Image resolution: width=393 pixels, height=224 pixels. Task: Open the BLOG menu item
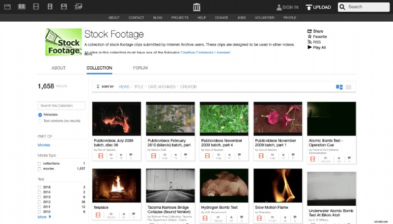pos(158,18)
